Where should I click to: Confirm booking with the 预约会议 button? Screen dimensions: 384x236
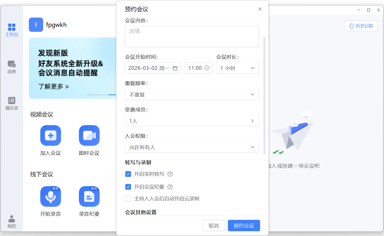point(244,225)
